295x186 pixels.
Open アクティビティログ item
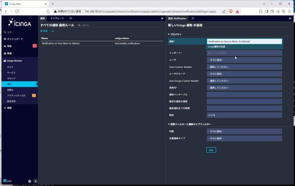tap(16, 95)
